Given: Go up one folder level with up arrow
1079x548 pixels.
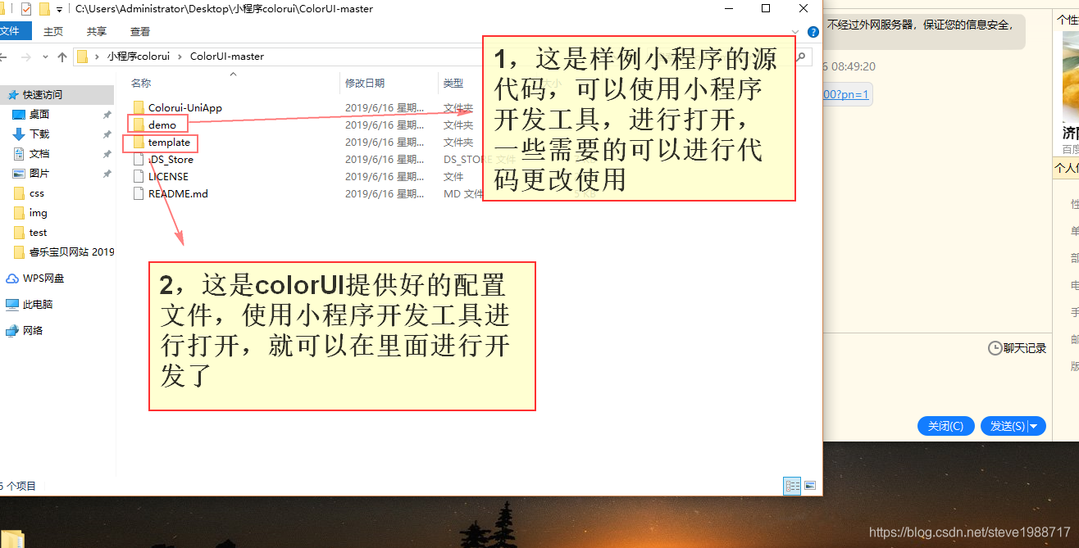Looking at the screenshot, I should (x=62, y=57).
